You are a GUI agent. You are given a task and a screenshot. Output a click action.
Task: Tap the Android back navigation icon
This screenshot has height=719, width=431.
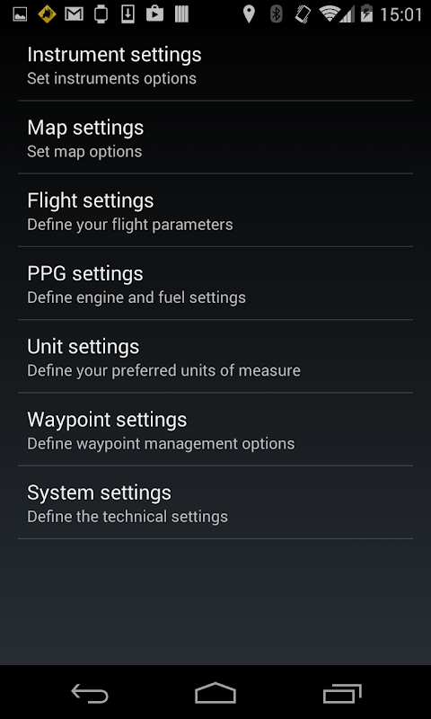tap(90, 693)
